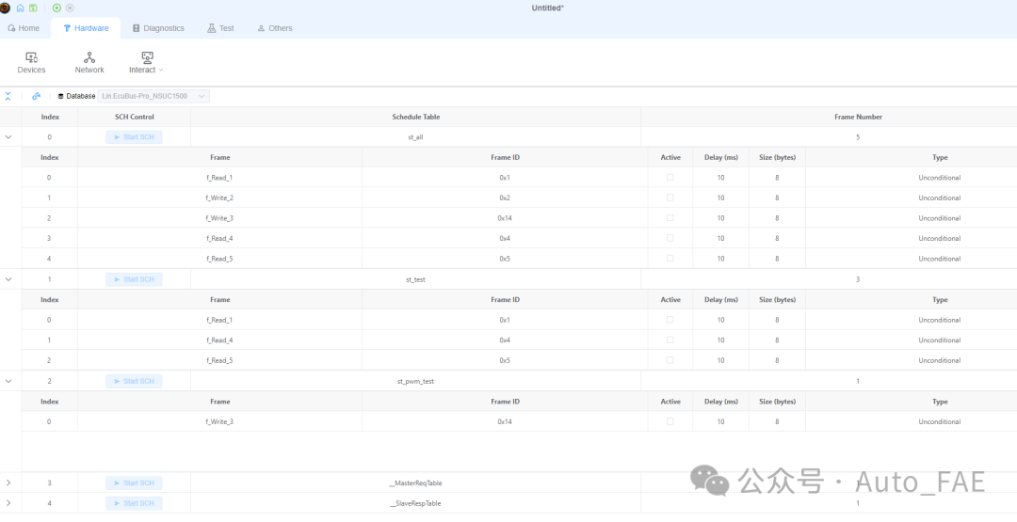Toggle Active checkbox for f_Read_4 in st_all

(x=670, y=238)
